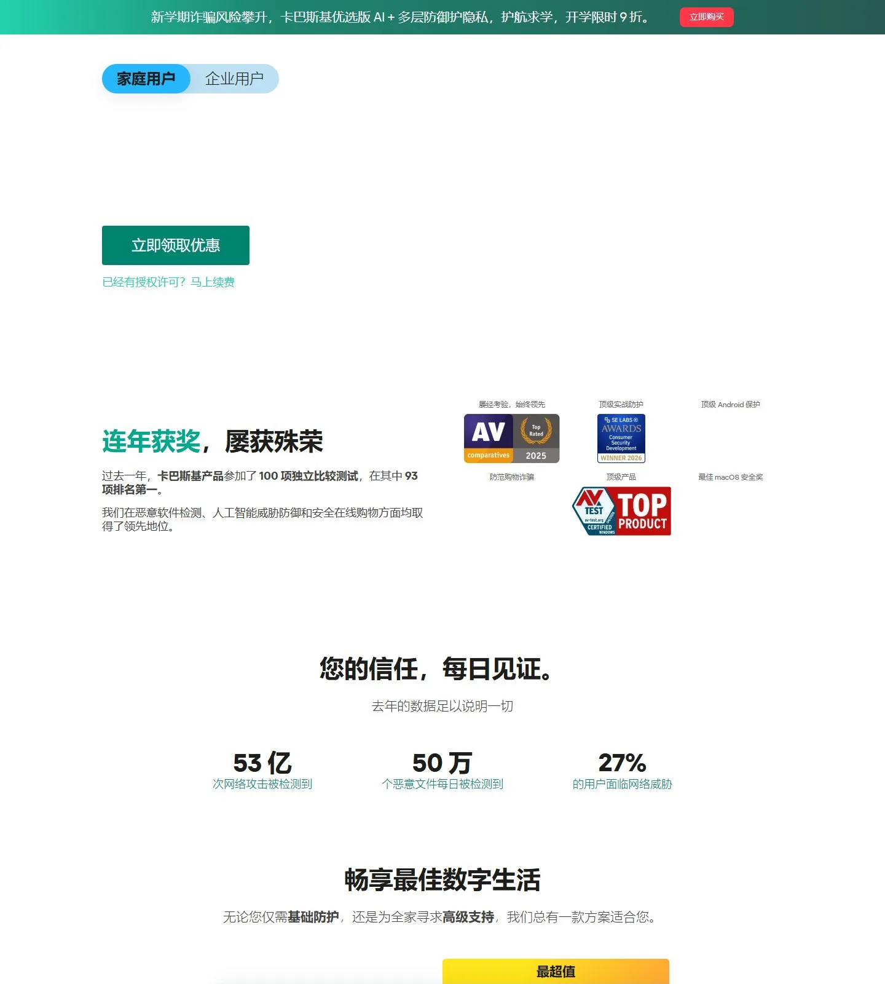
Task: Click the 屡经考验，始终领先 caption
Action: (512, 405)
